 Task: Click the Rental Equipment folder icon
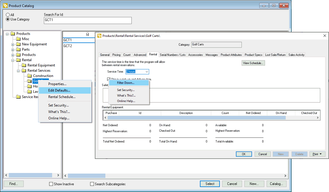[x=24, y=65]
